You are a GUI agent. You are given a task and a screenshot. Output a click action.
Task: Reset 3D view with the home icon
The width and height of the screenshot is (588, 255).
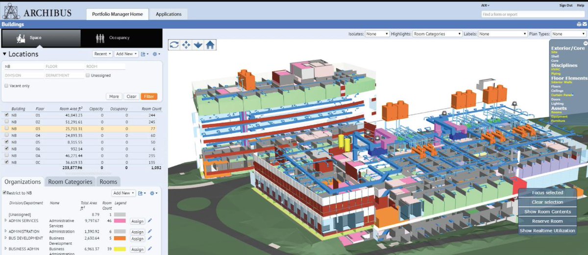(x=210, y=45)
